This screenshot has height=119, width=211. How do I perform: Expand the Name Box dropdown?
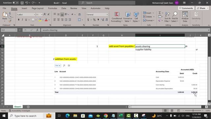click(16, 30)
